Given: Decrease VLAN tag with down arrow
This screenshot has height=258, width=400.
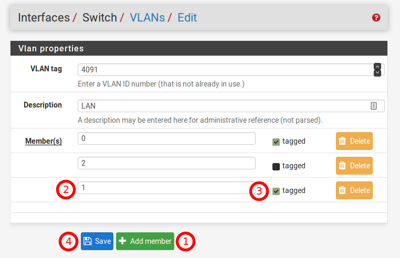Looking at the screenshot, I should (377, 73).
